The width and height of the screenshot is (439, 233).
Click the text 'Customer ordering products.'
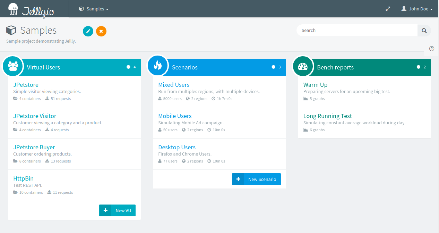(42, 154)
